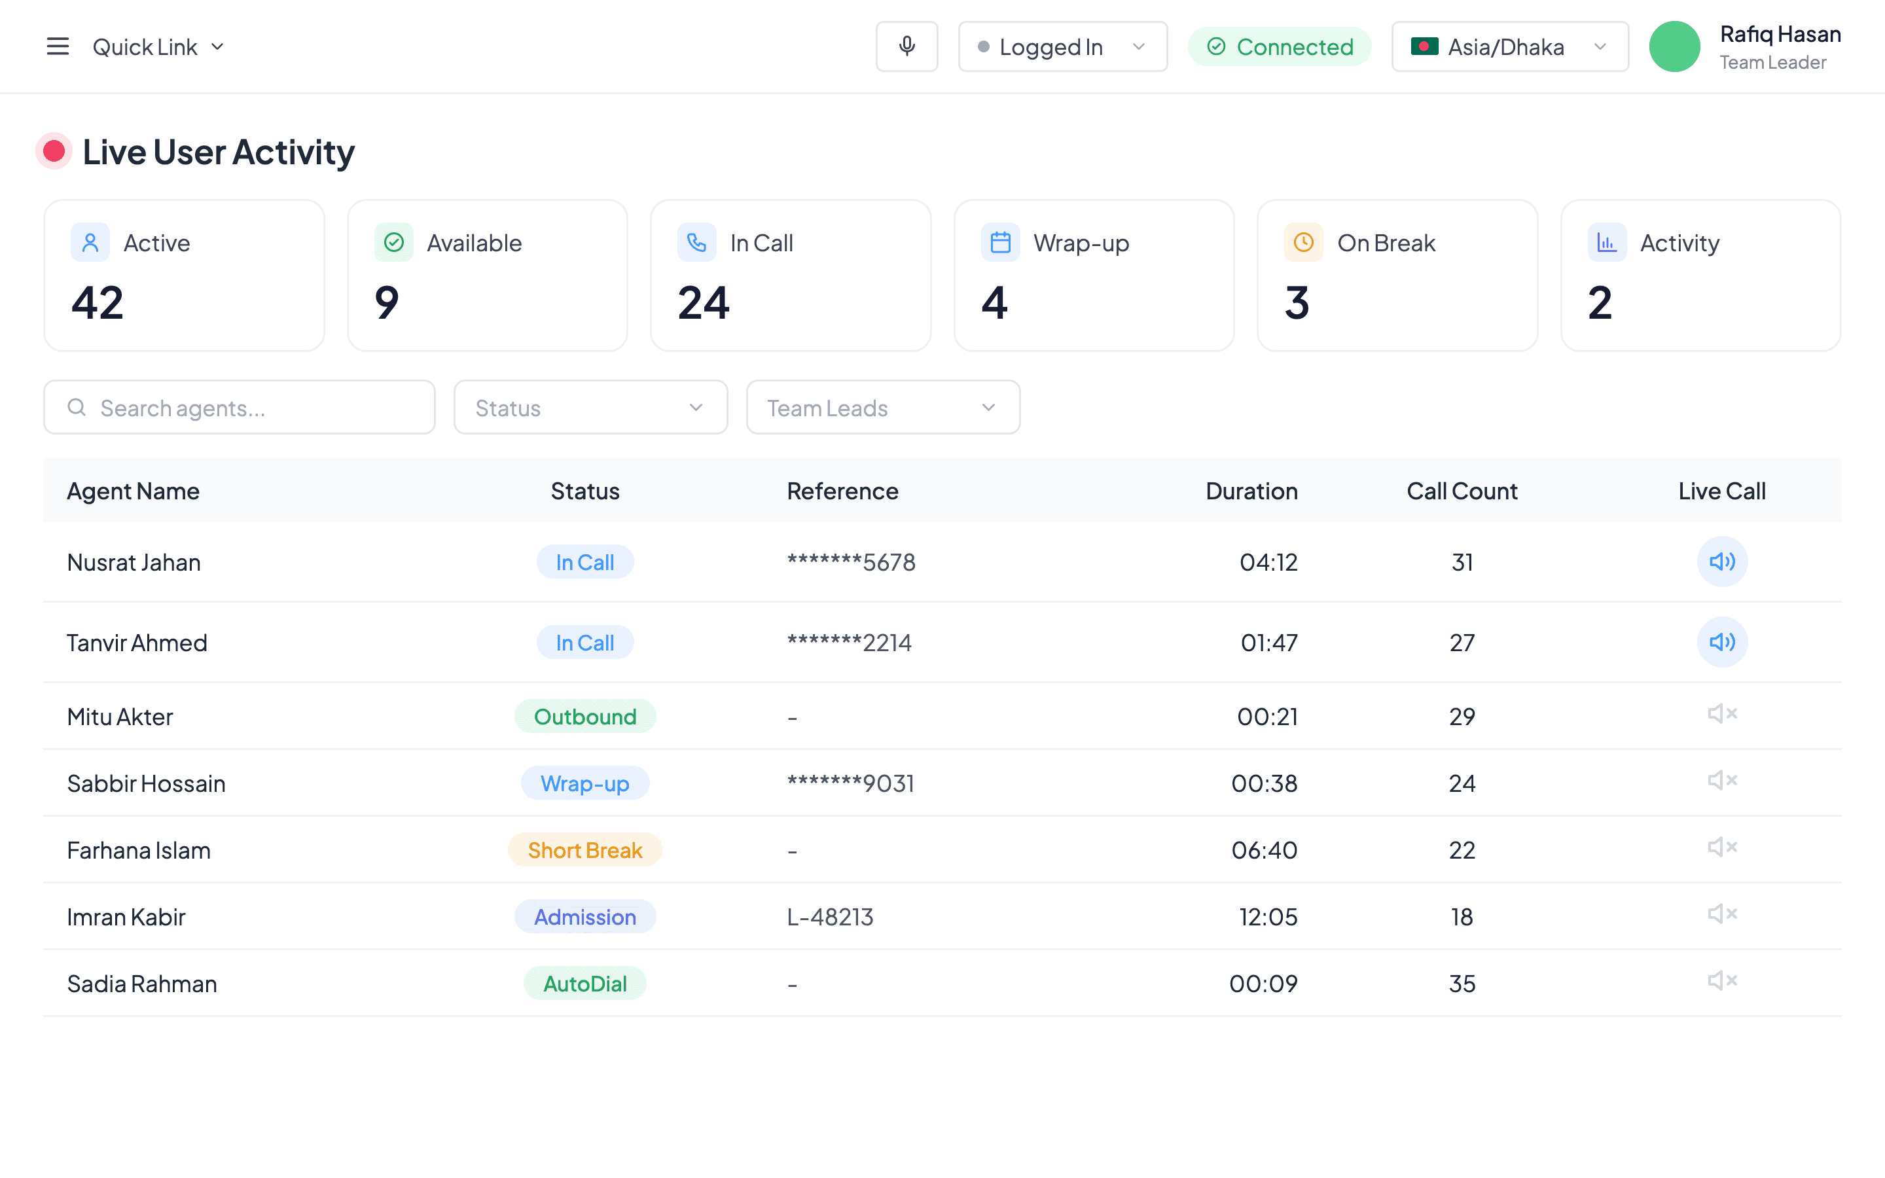The width and height of the screenshot is (1885, 1178).
Task: Sort by Duration column header
Action: pyautogui.click(x=1251, y=491)
